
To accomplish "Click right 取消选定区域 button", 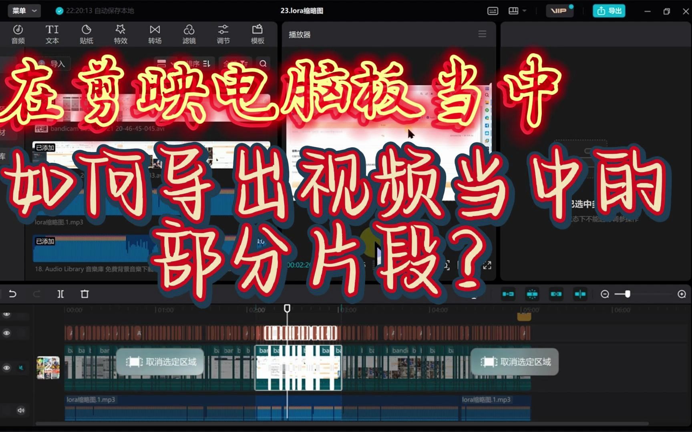I will (x=515, y=362).
